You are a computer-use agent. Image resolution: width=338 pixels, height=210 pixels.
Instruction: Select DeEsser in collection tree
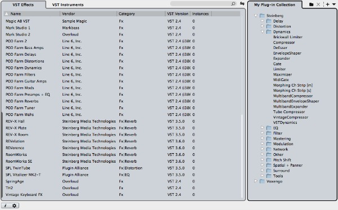(x=280, y=48)
